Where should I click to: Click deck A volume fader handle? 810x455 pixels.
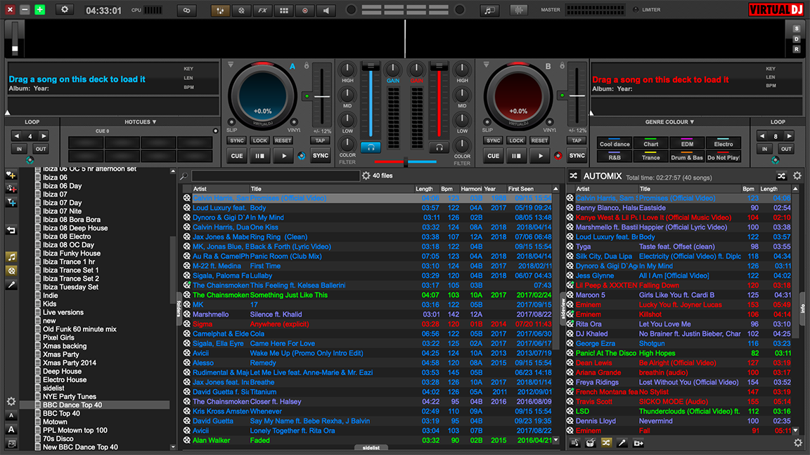(371, 66)
